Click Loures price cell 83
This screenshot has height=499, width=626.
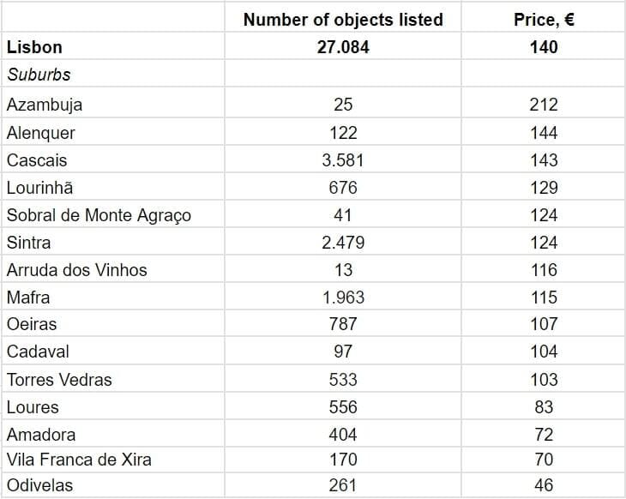[544, 406]
